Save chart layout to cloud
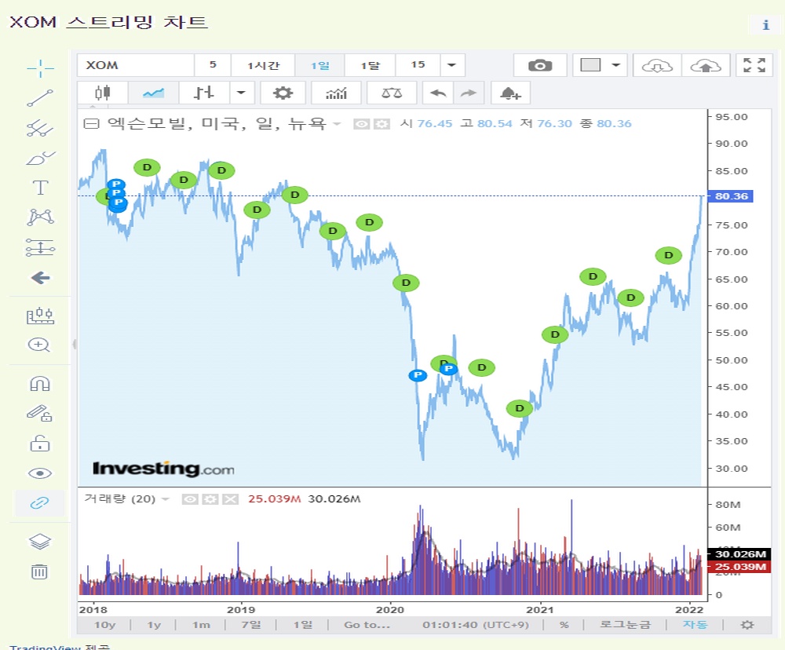This screenshot has height=650, width=785. [x=706, y=66]
